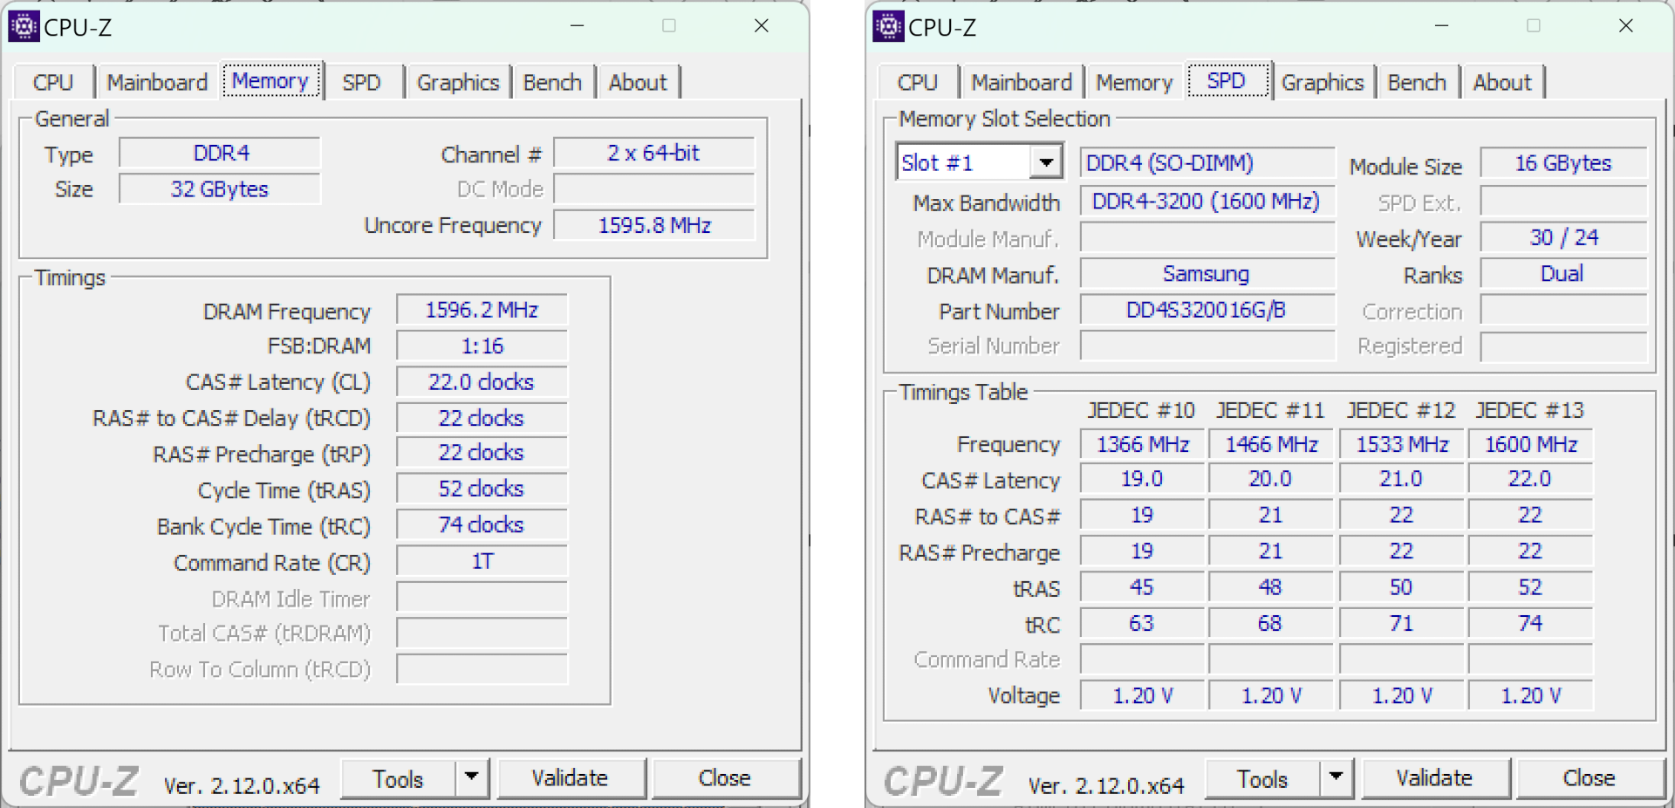
Task: Click the Tools button in left window
Action: [398, 778]
